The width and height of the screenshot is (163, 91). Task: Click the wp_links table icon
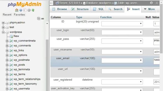(11, 51)
